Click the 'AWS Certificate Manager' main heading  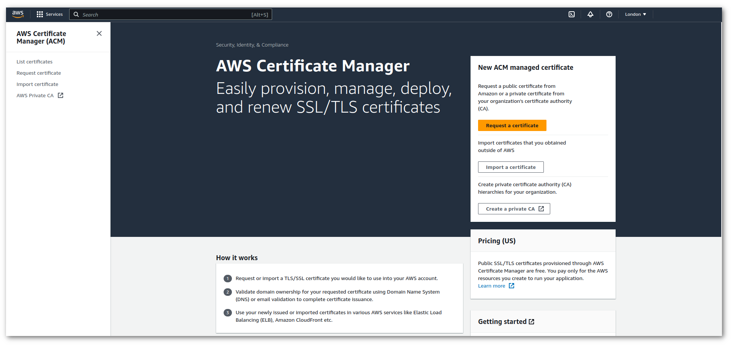[313, 66]
